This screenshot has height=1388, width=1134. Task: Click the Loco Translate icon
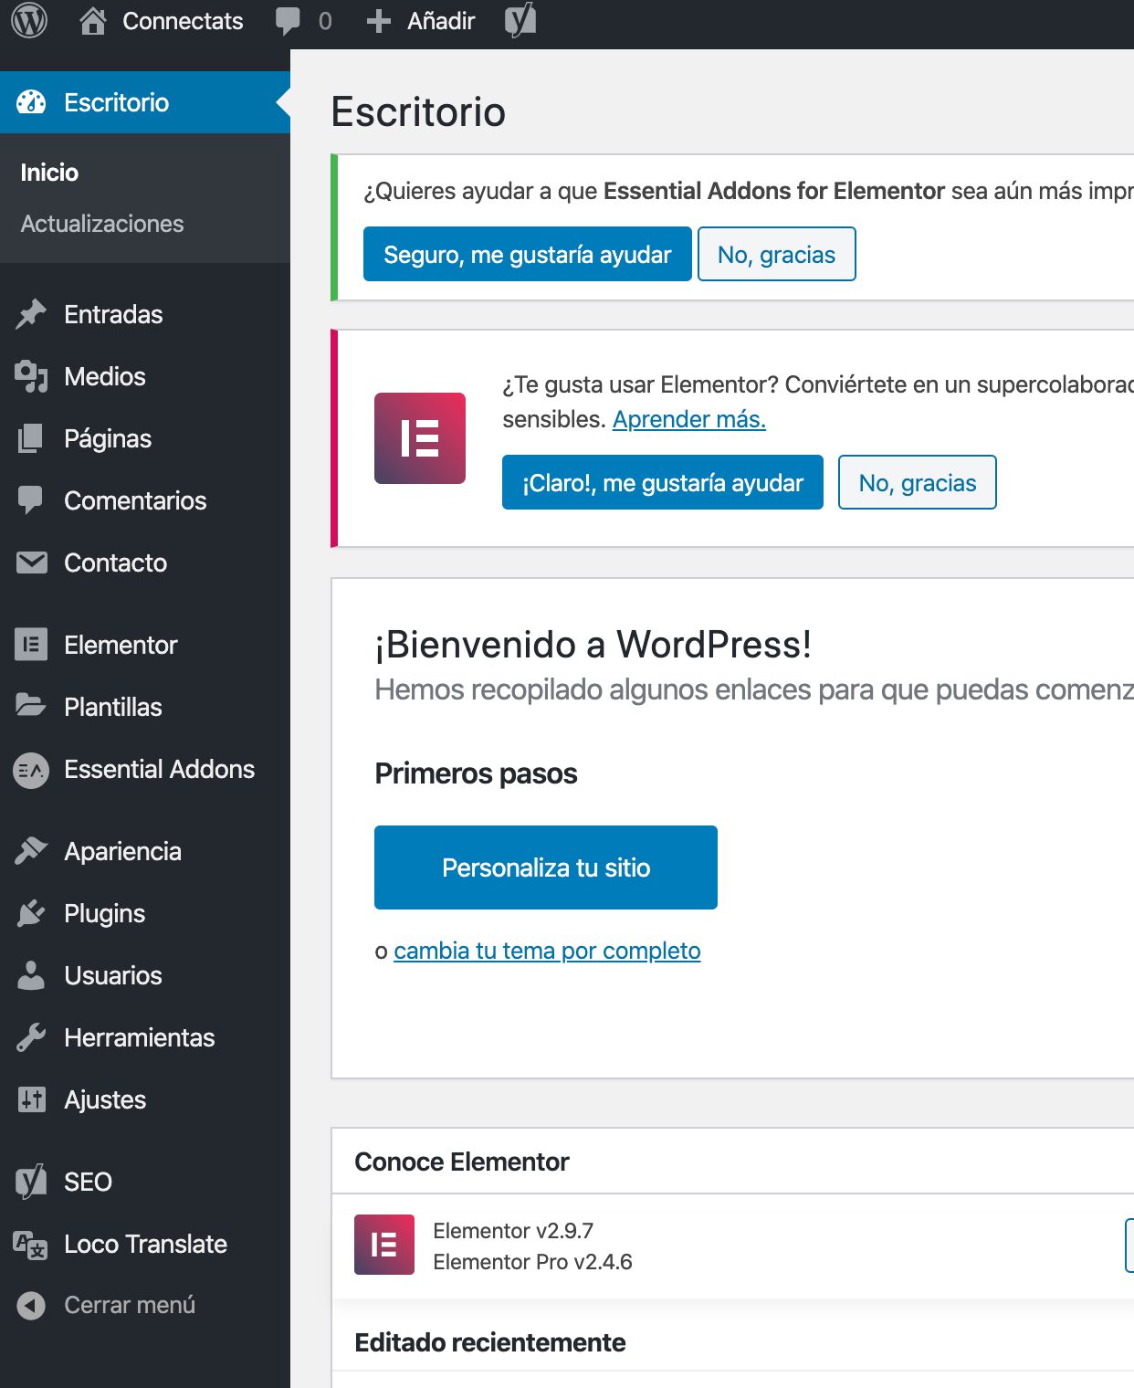pos(30,1245)
